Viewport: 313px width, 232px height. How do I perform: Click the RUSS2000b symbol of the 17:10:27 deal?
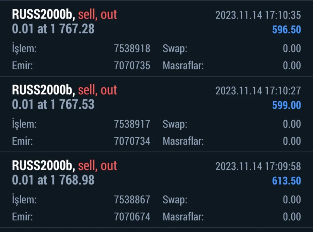tap(43, 90)
